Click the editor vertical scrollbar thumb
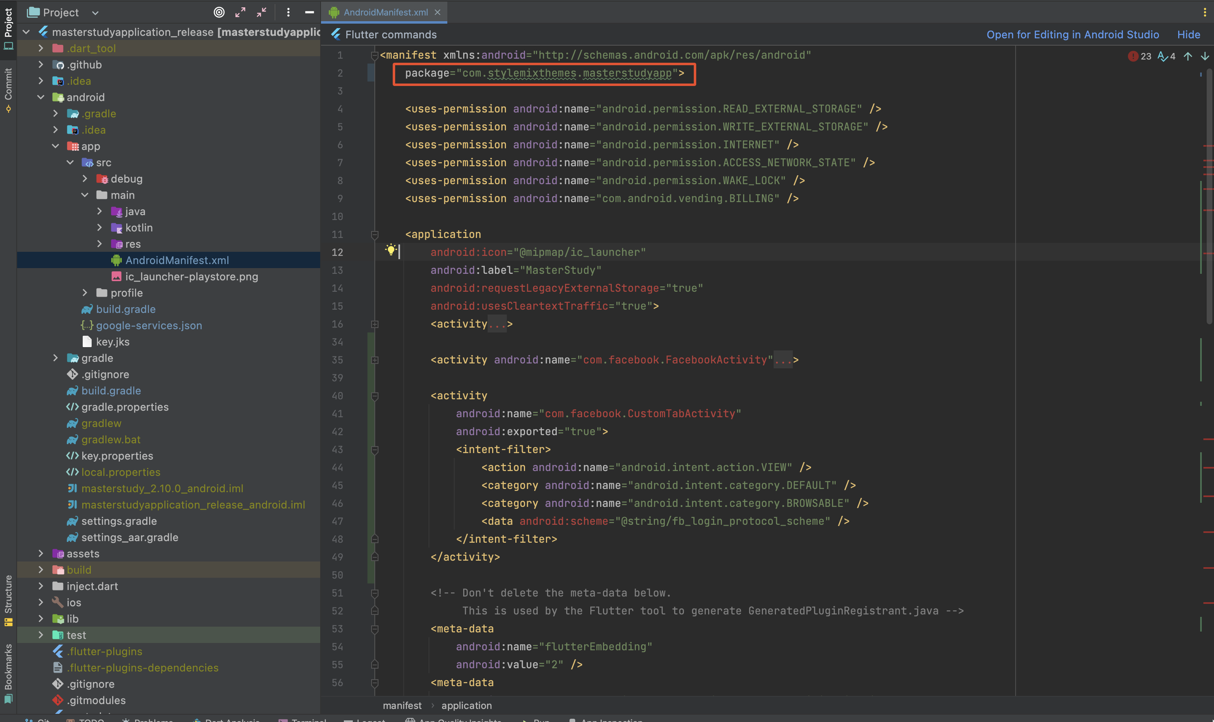 (1209, 195)
